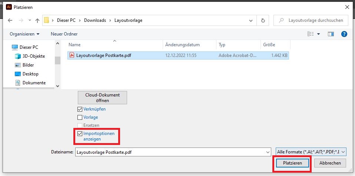Image resolution: width=355 pixels, height=176 pixels.
Task: Click the back navigation arrow
Action: pyautogui.click(x=10, y=20)
